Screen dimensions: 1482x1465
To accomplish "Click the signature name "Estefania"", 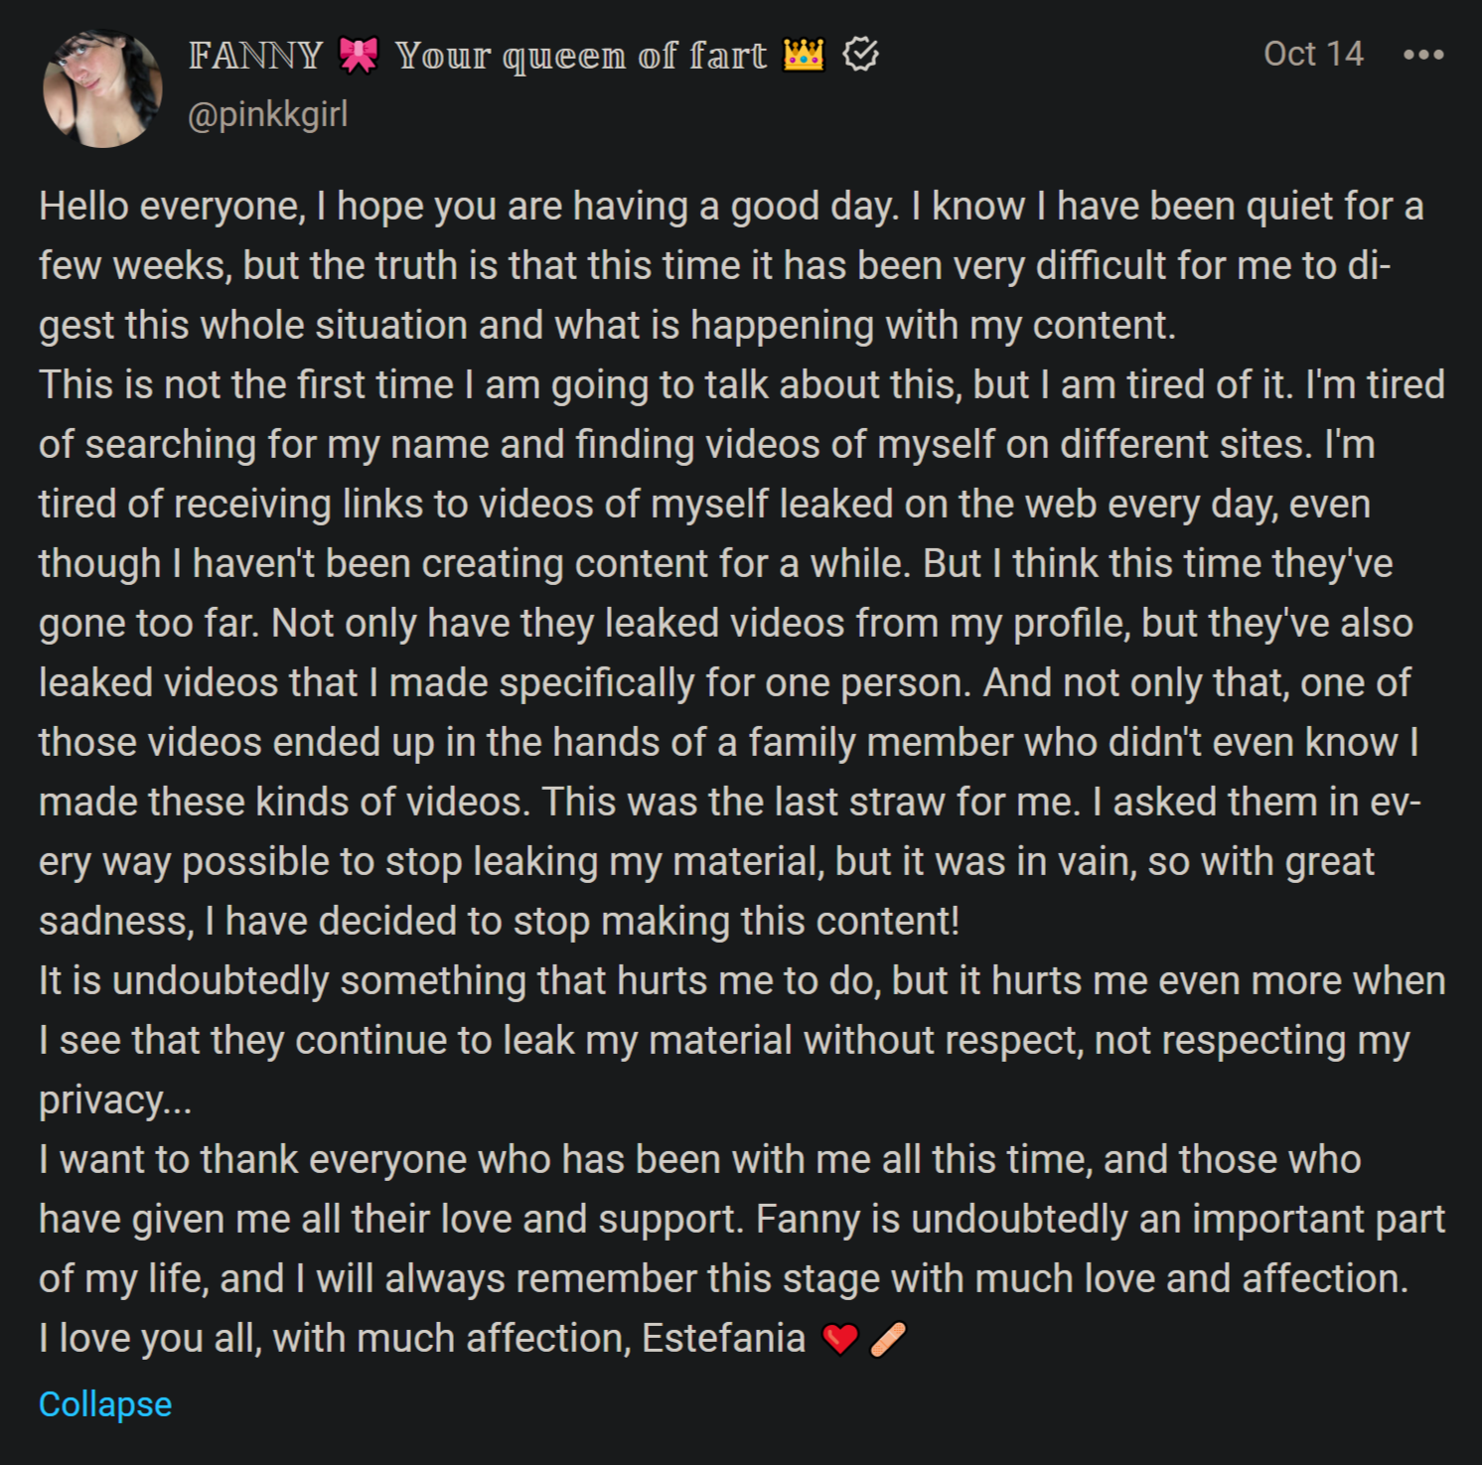I will click(x=723, y=1339).
